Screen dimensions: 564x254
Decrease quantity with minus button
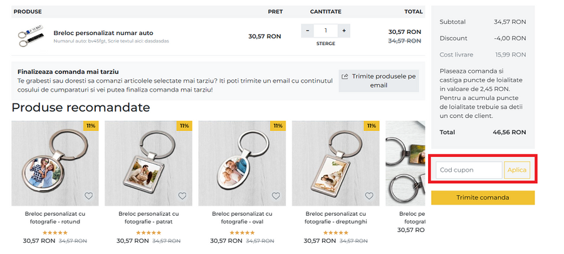308,31
